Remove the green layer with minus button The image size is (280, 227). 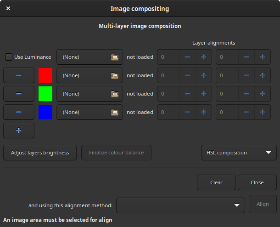[19, 94]
